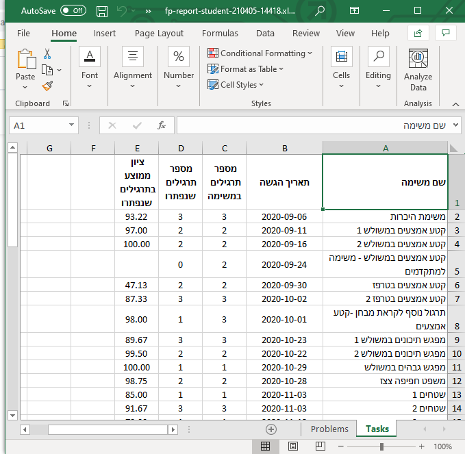Screen dimensions: 465x454
Task: Click the Insert Function fx icon
Action: coord(162,125)
